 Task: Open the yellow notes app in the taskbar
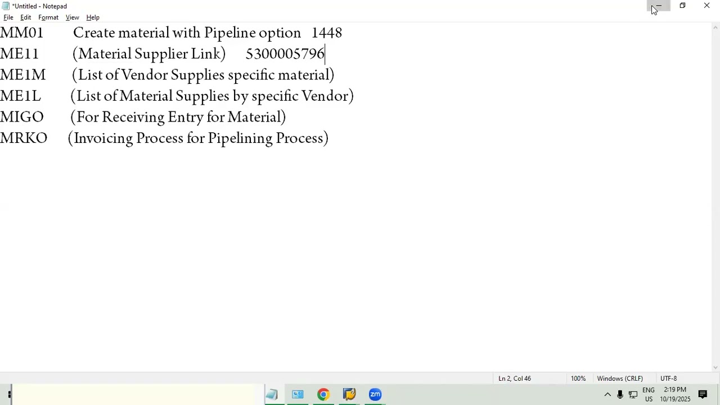(349, 394)
